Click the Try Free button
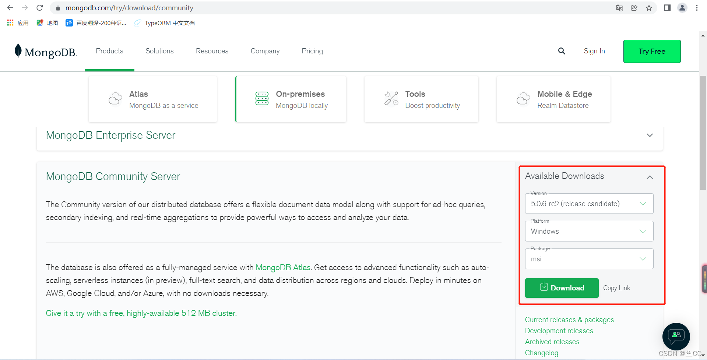Screen dimensions: 707x360 pos(652,51)
